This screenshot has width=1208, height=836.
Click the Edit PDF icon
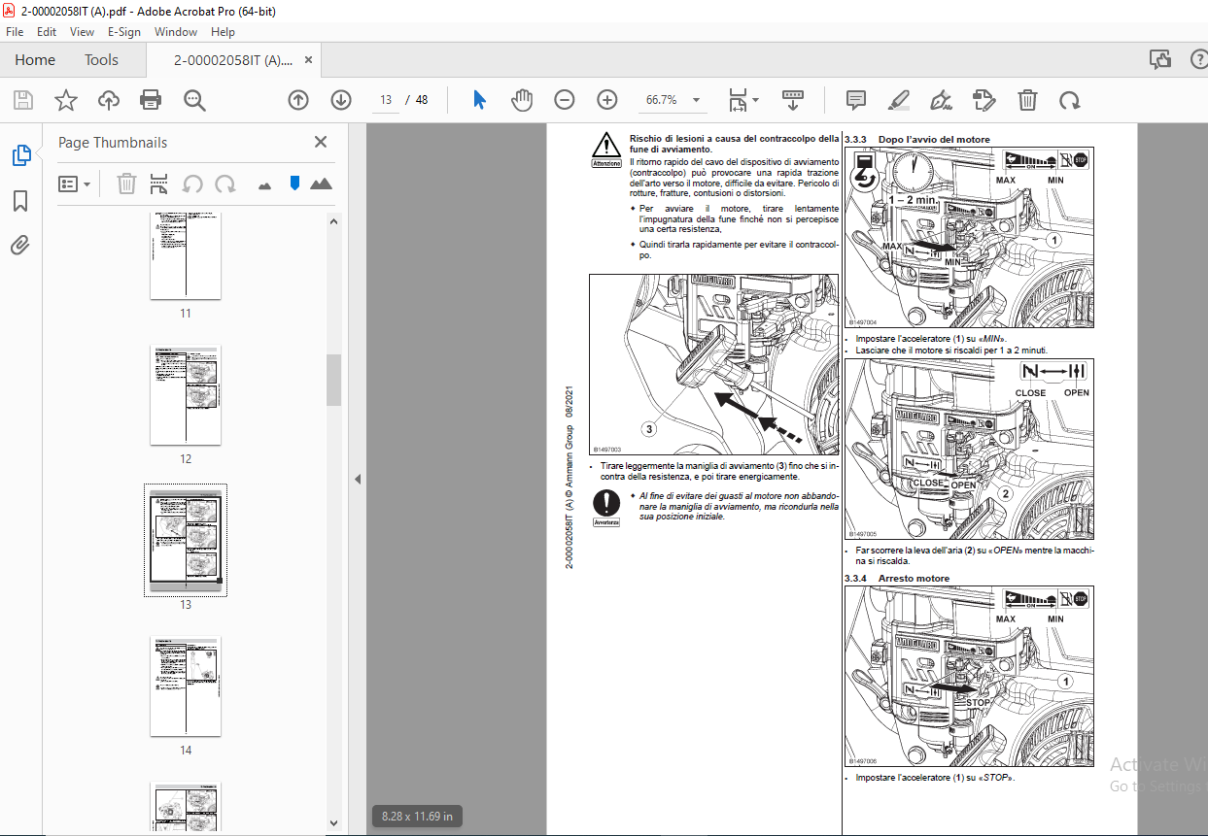(984, 100)
